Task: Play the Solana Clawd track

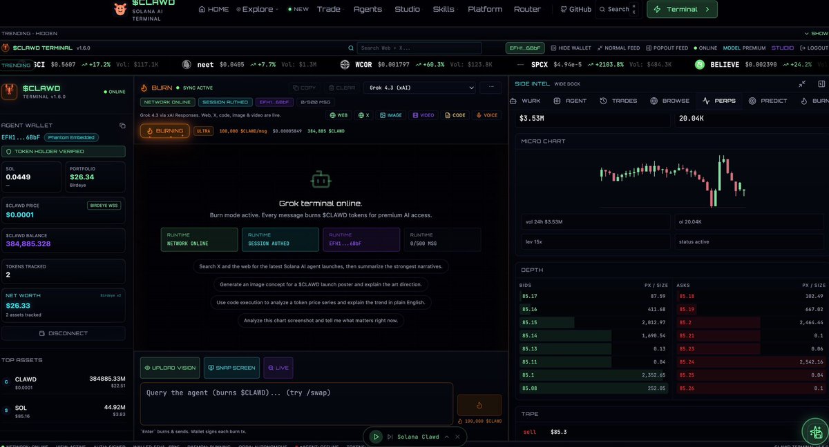Action: tap(375, 437)
